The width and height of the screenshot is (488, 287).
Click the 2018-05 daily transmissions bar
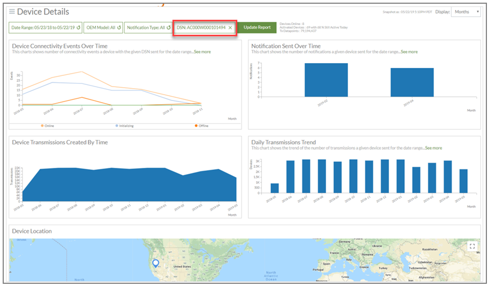coord(274,188)
